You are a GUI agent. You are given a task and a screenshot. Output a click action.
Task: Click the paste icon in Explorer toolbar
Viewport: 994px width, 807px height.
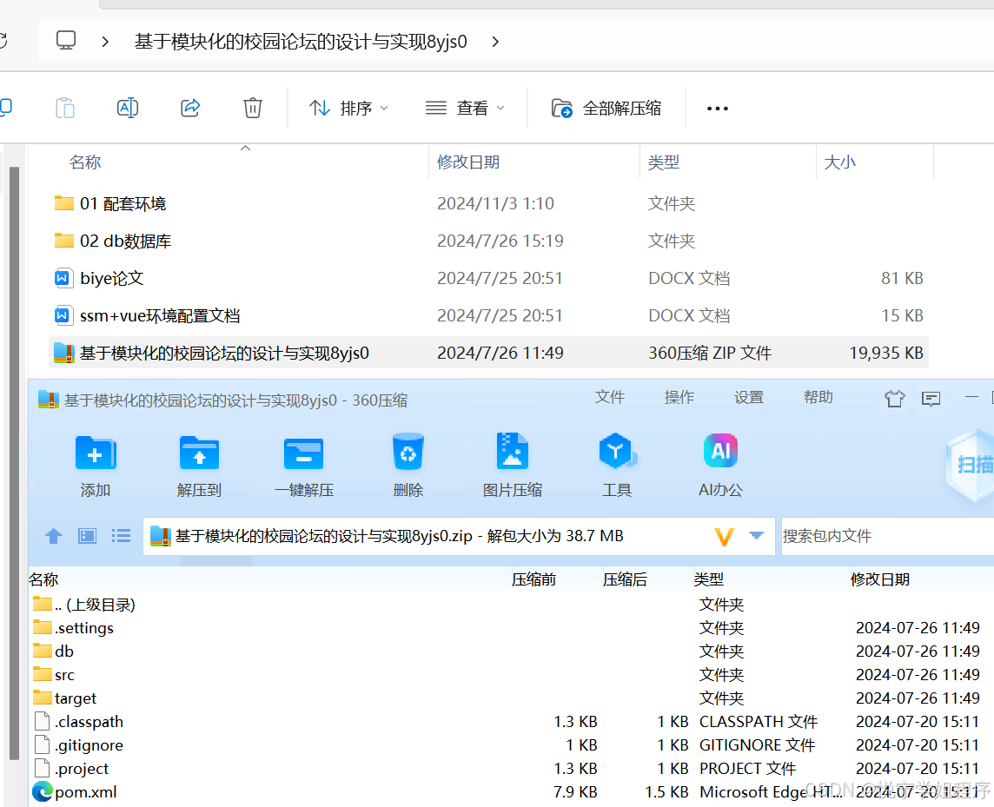[x=64, y=108]
